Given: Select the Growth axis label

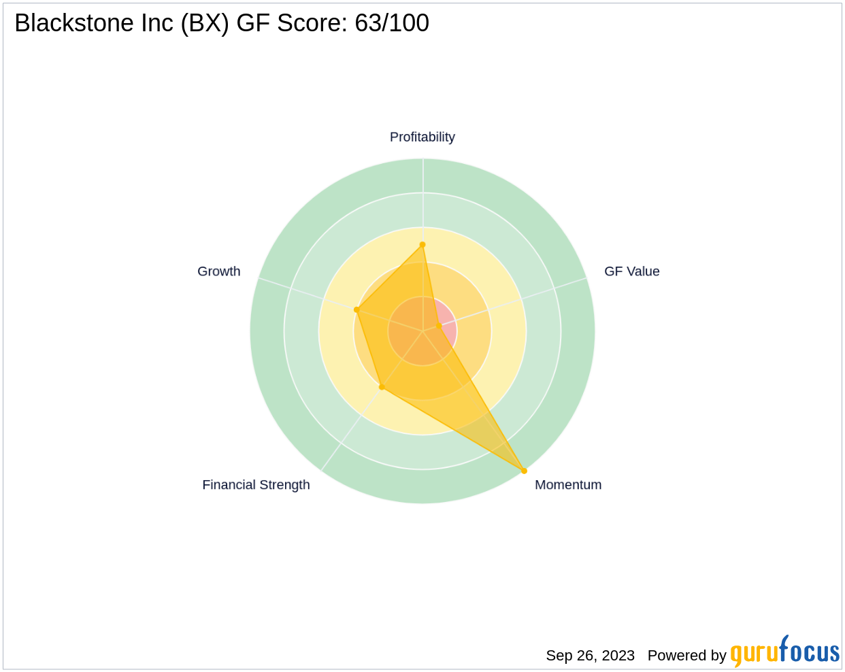Looking at the screenshot, I should tap(218, 271).
